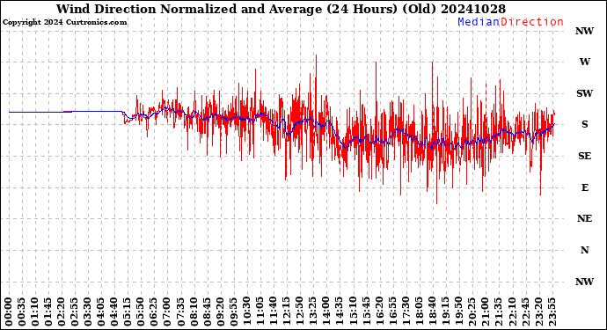This screenshot has width=607, height=330.
Task: Click the 02:55 time label
Action: tap(75, 312)
